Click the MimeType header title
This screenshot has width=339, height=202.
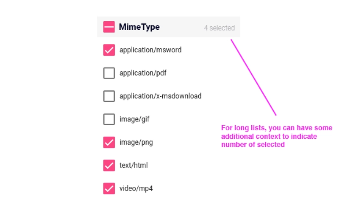pos(139,27)
